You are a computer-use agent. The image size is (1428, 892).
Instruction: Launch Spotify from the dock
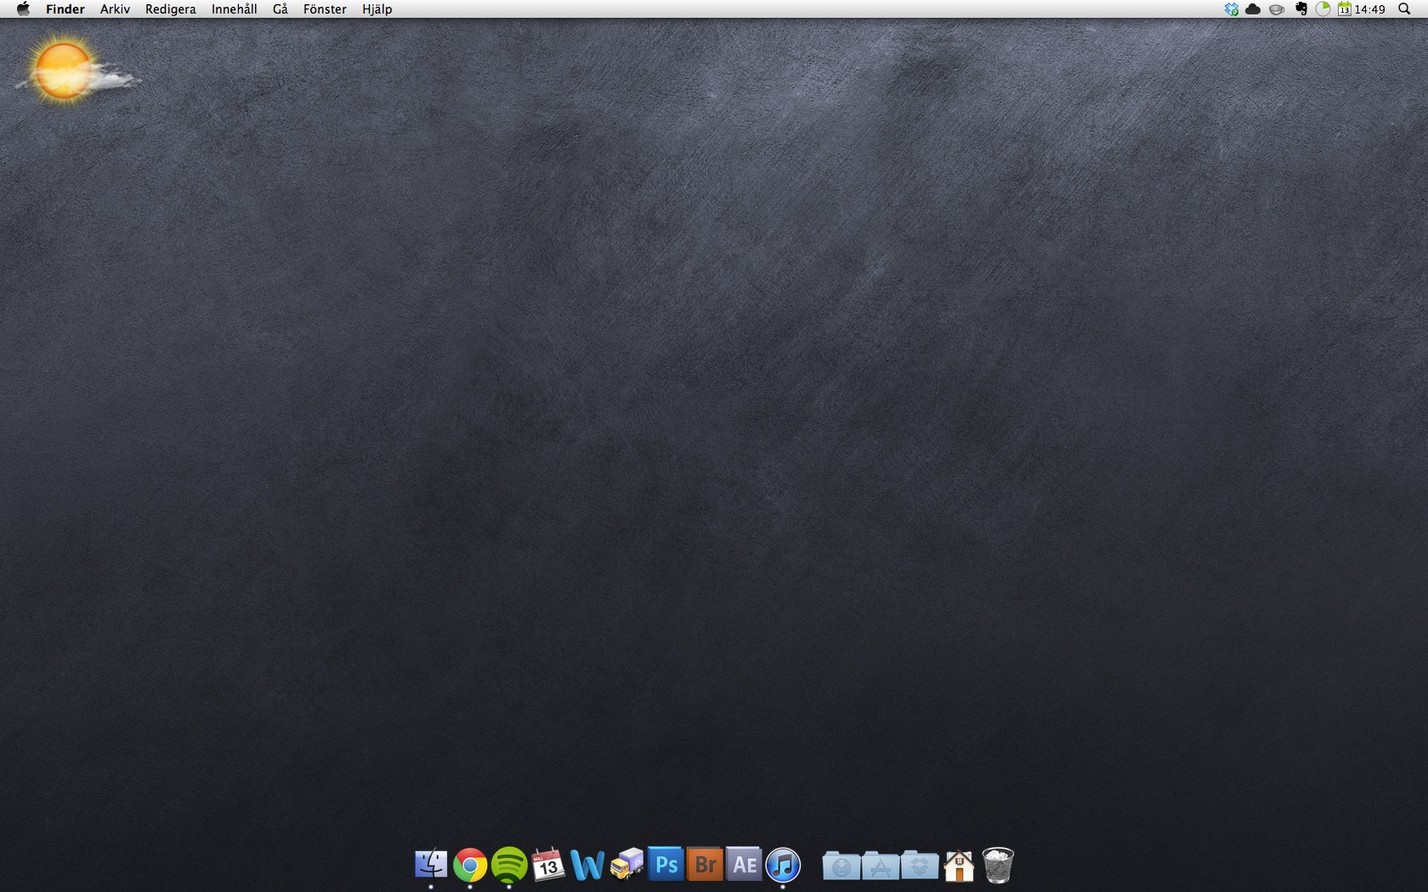click(x=509, y=866)
